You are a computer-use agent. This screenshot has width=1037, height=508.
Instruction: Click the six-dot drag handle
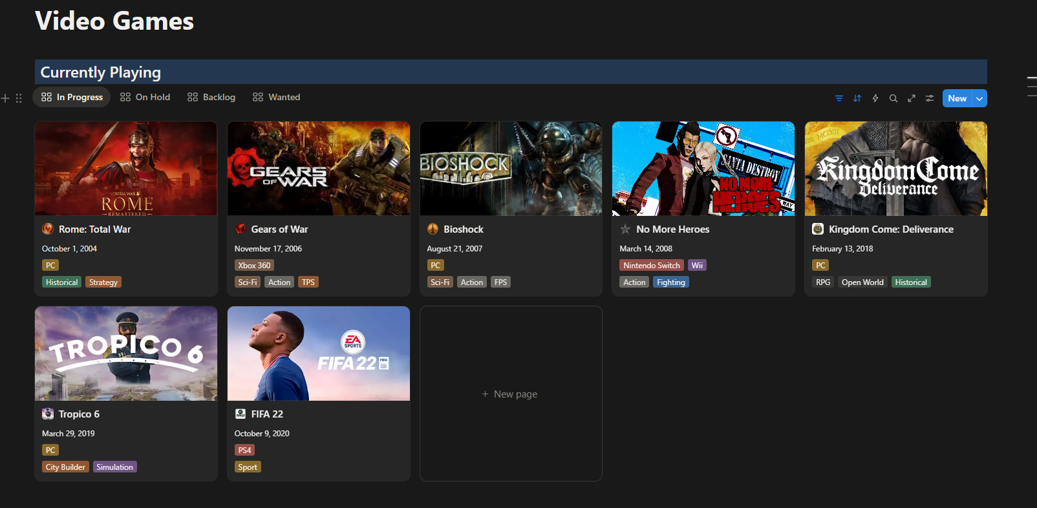click(19, 98)
